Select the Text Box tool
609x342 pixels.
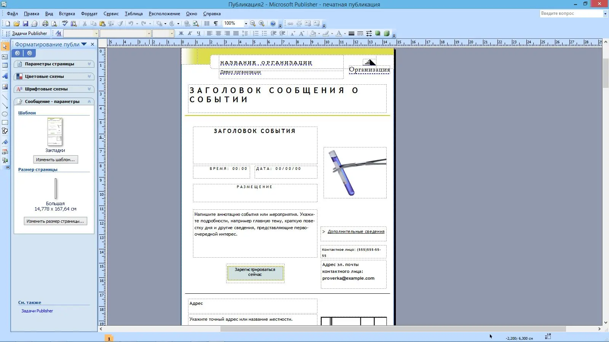tap(5, 57)
